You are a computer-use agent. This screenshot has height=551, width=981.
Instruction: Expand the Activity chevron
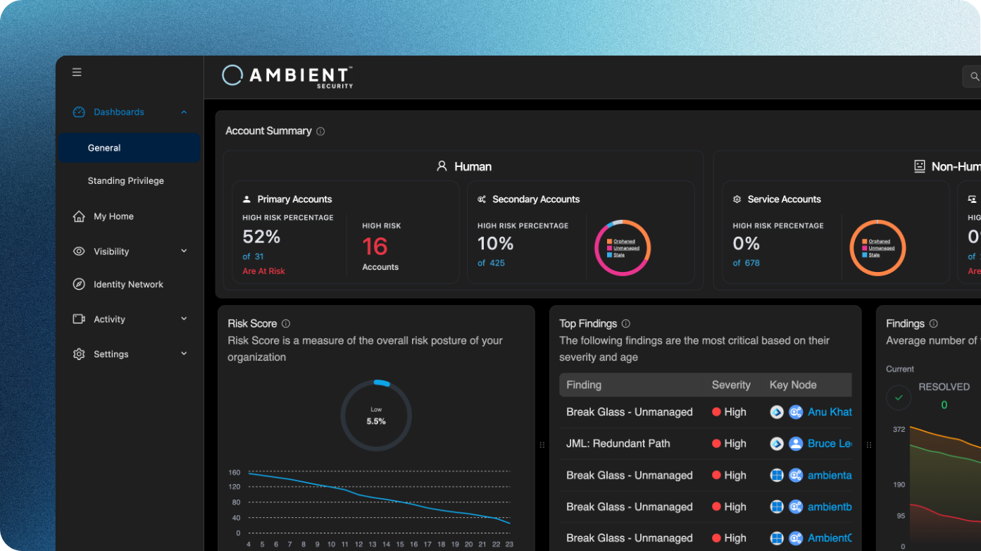pos(184,318)
